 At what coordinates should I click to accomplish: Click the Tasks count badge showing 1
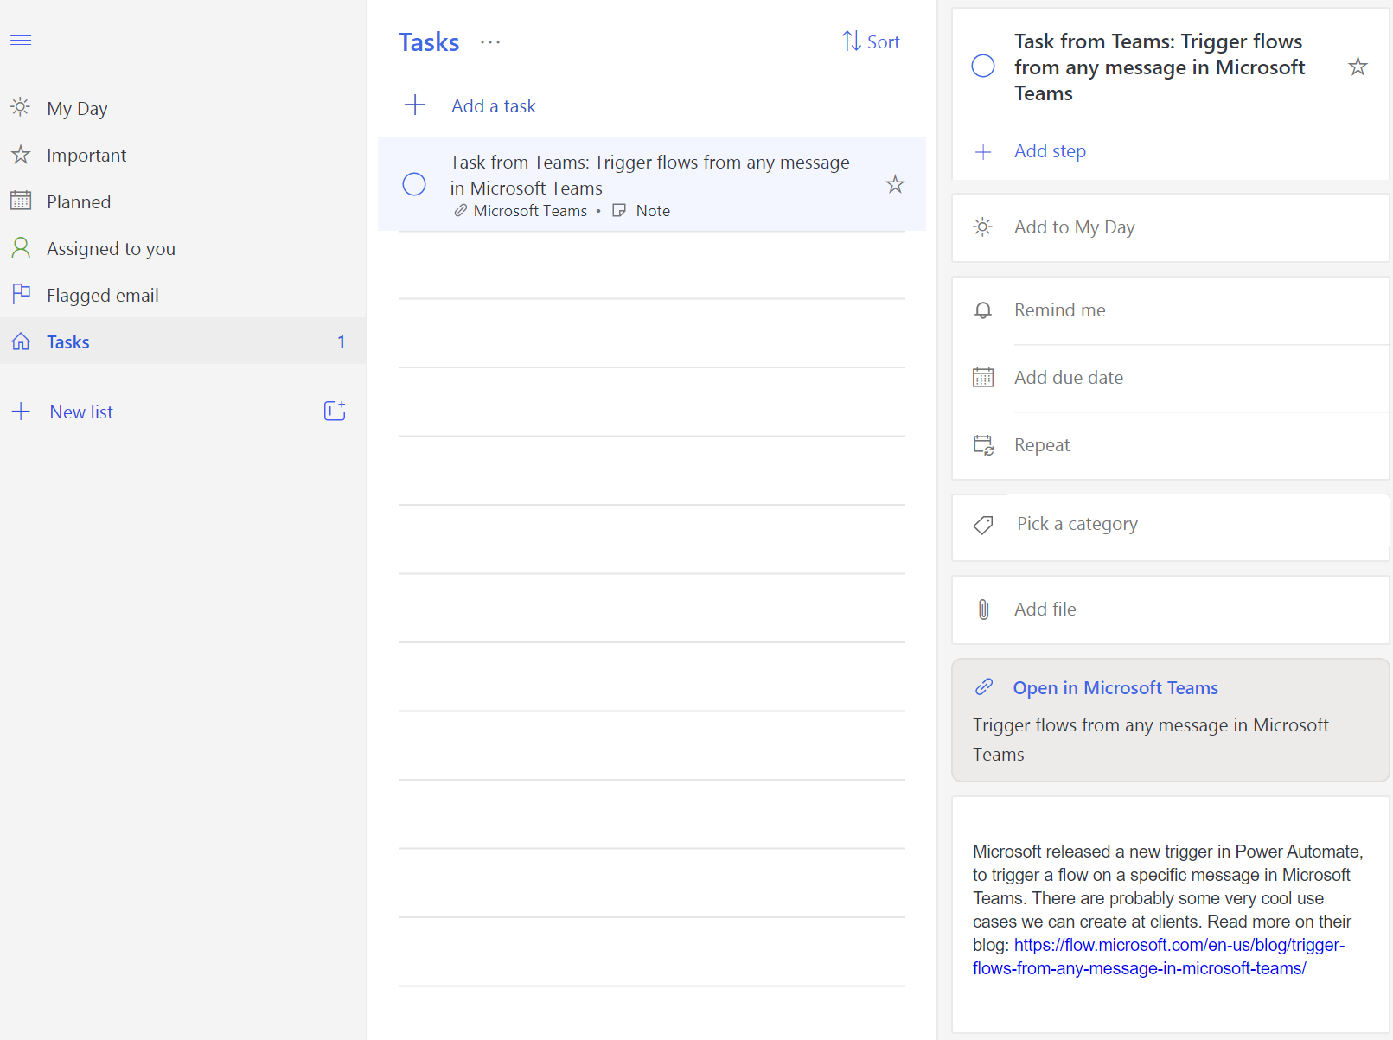pos(342,342)
